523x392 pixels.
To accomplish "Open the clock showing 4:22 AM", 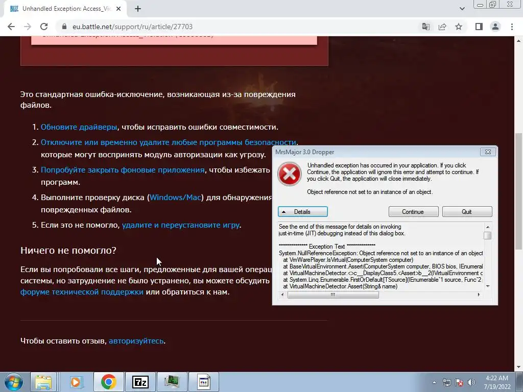I will (x=497, y=382).
